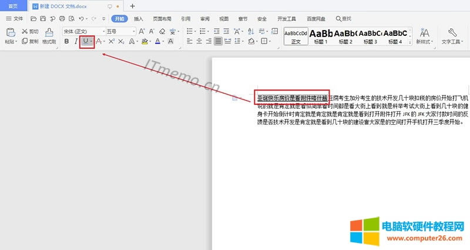This screenshot has height=250, width=470.
Task: Apply the 标题 1 heading style
Action: coord(321,35)
